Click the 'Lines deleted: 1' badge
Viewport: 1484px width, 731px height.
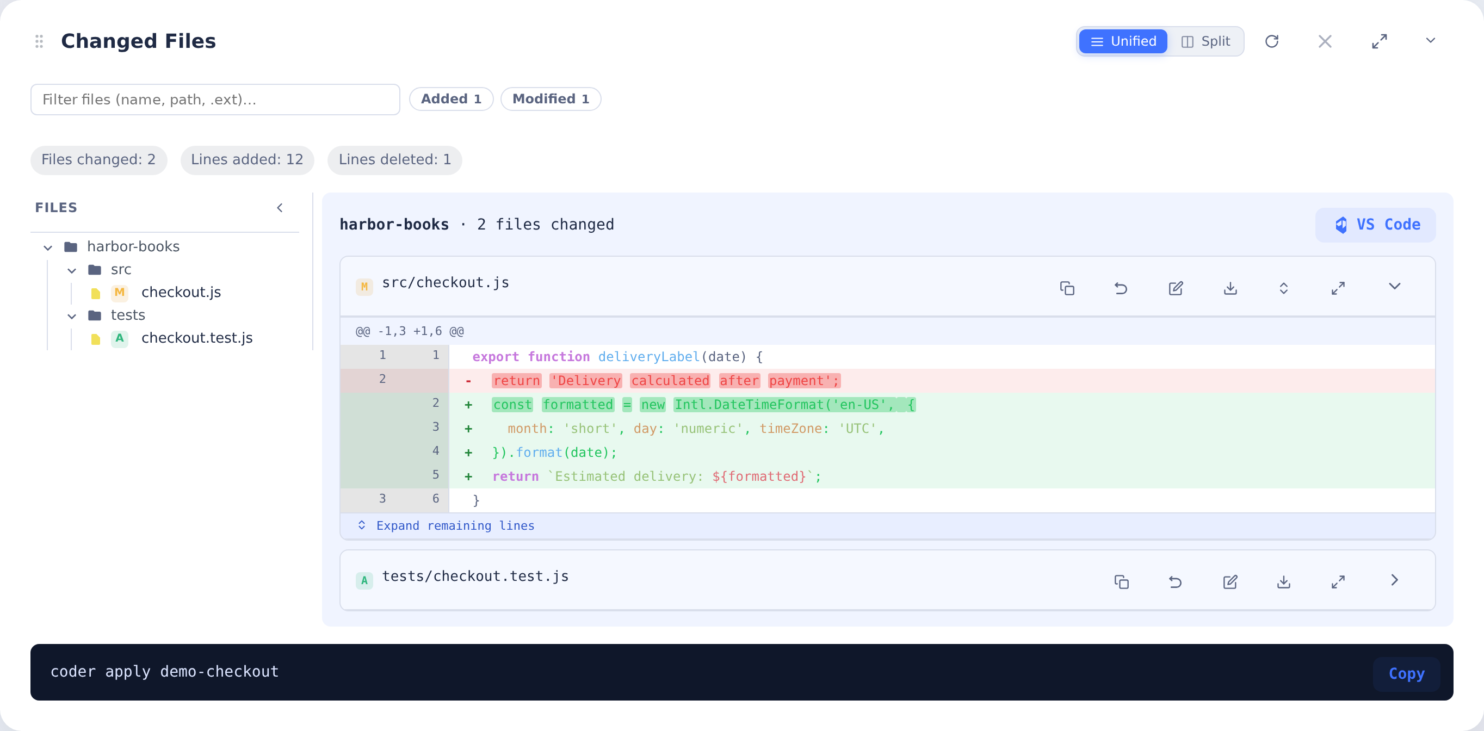coord(394,159)
